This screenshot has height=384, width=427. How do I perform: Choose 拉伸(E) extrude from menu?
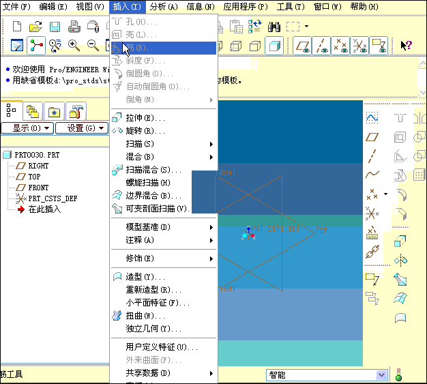[164, 118]
